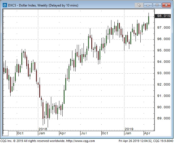Click the link chain icon in title bar

tap(139, 5)
